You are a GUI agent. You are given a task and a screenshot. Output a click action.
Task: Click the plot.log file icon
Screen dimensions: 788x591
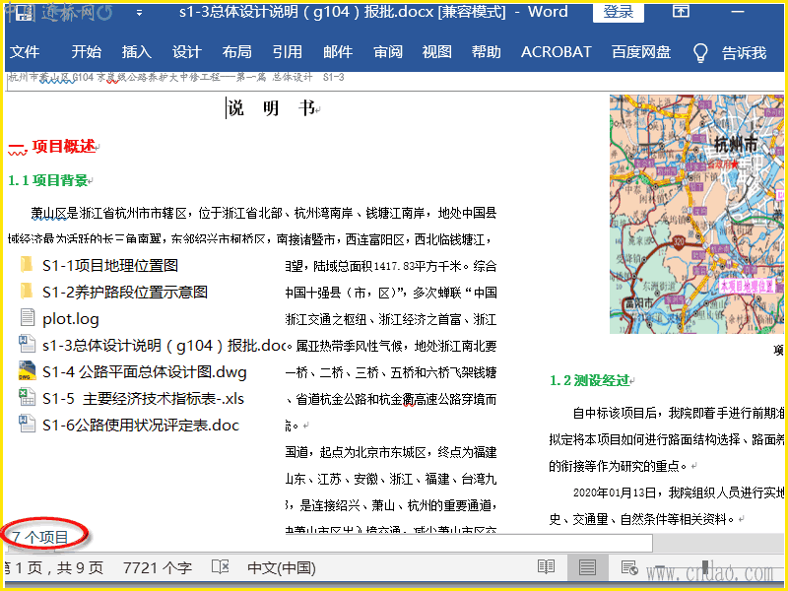point(26,318)
